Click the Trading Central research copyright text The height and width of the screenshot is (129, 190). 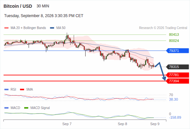click(x=163, y=28)
